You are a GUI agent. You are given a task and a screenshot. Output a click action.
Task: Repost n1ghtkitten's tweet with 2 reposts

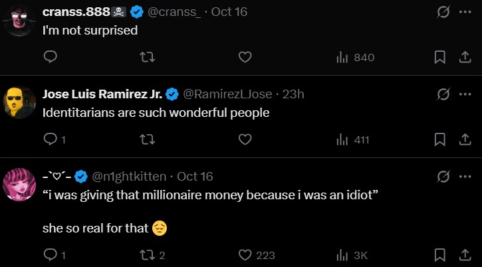pos(148,255)
